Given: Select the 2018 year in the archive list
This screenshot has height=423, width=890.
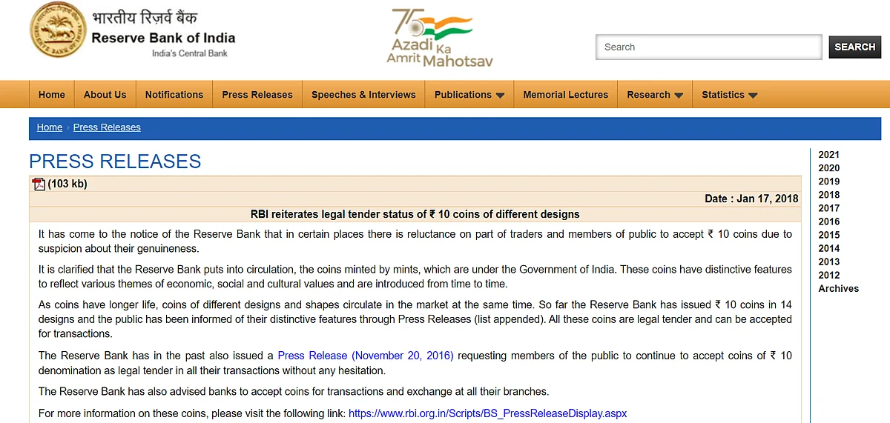Looking at the screenshot, I should tap(829, 195).
